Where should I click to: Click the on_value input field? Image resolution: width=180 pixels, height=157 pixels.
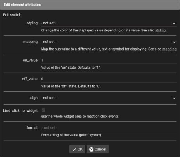pyautogui.click(x=109, y=61)
